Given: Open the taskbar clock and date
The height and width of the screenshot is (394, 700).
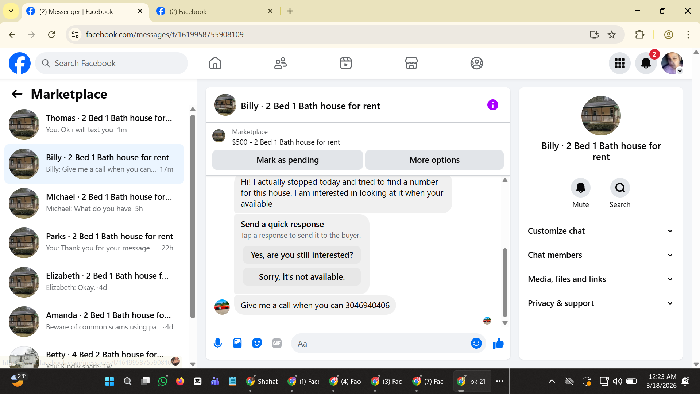Looking at the screenshot, I should point(662,381).
